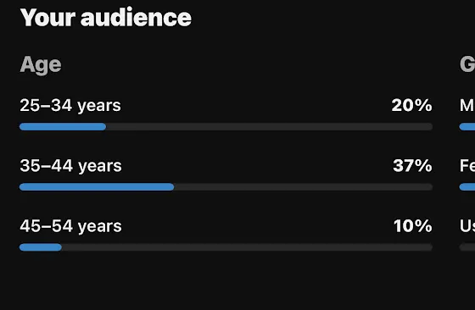Select the 37% value for 35–44 years
This screenshot has width=475, height=310.
pyautogui.click(x=412, y=166)
